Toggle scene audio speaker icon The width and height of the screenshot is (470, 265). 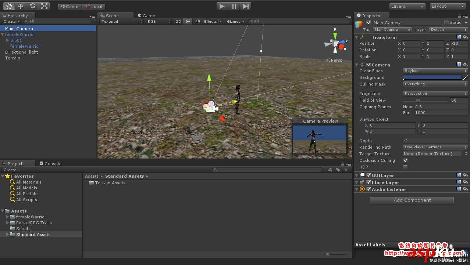pos(197,22)
